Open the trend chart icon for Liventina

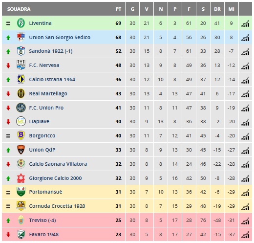tap(245, 23)
